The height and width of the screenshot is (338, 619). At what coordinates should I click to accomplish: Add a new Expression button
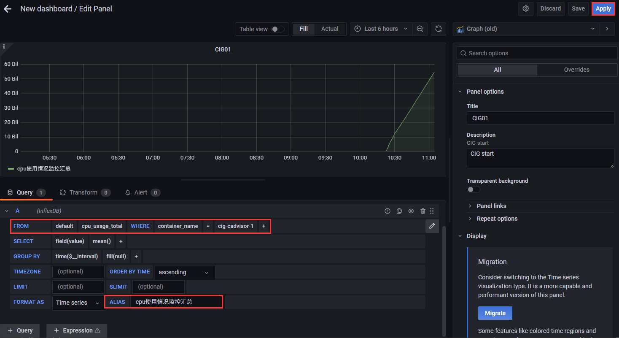coord(77,330)
